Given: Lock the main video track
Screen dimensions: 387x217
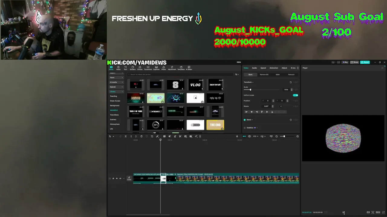Looking at the screenshot, I should 113,178.
